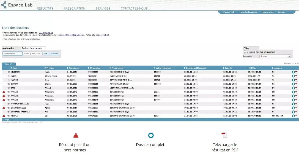Click the Naiss. date input field

[x=33, y=54]
